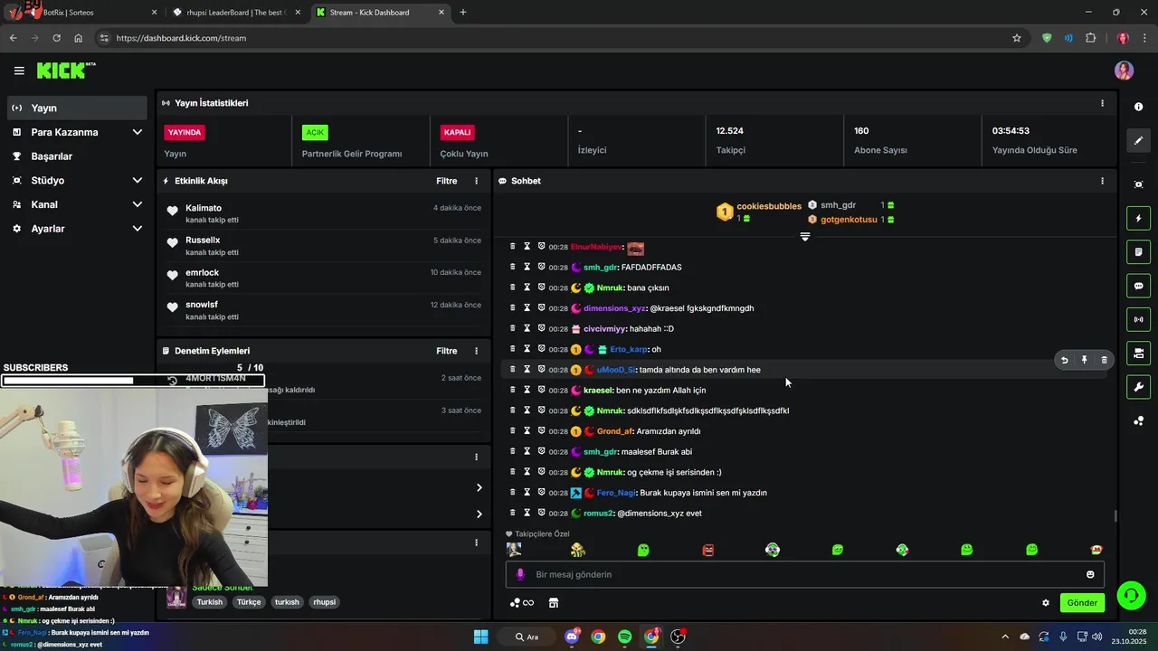Send message with Gönder button
The height and width of the screenshot is (651, 1158).
point(1082,603)
